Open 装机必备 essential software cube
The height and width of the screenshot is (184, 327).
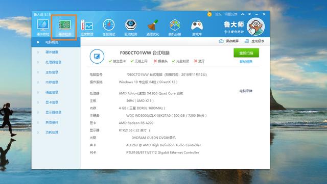point(175,28)
